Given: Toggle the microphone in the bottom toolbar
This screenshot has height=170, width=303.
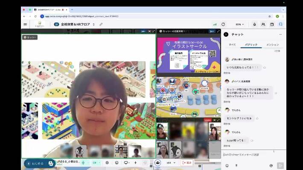Looking at the screenshot, I should point(83,163).
